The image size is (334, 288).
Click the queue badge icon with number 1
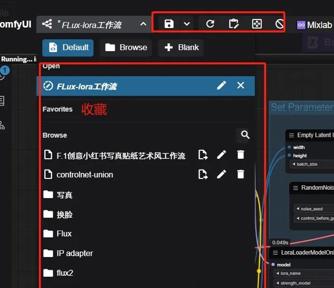click(x=5, y=70)
